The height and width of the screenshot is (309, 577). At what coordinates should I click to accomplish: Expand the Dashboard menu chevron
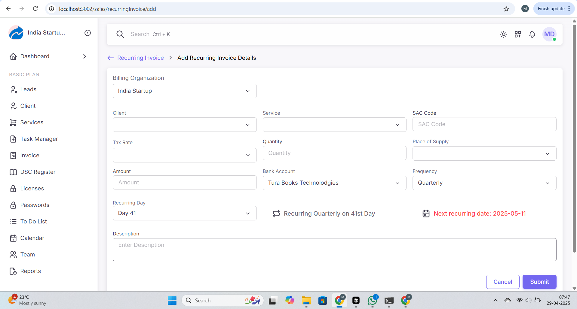[84, 56]
